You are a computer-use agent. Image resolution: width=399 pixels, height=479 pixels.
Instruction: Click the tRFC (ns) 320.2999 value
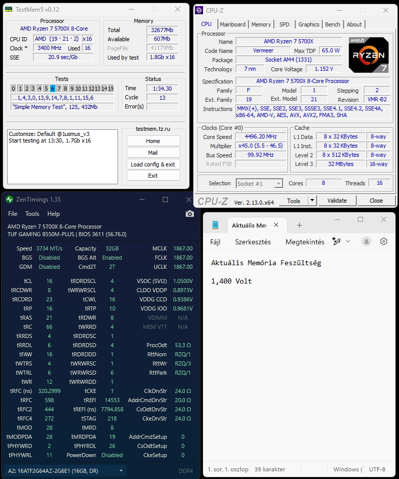(x=49, y=391)
